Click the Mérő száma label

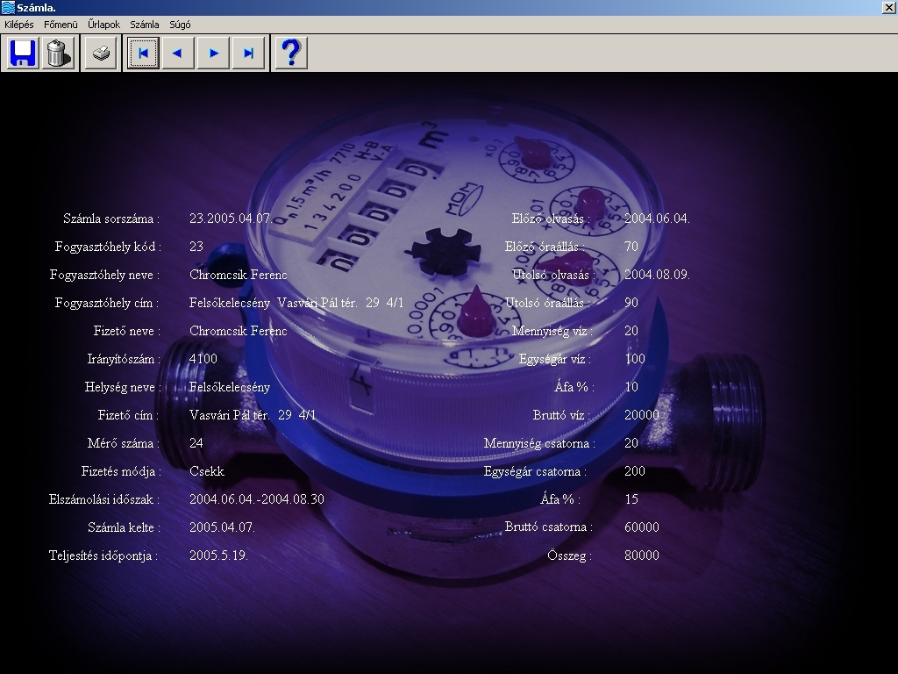[123, 443]
